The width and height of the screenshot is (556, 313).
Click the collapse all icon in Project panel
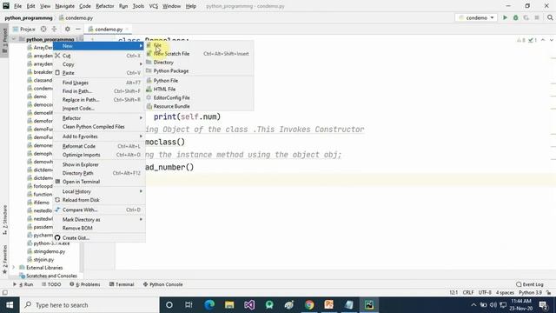click(54, 29)
